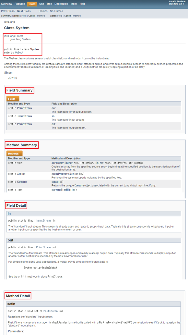Jump to Field in the Detail row
188x335 pixels.
click(x=60, y=16)
